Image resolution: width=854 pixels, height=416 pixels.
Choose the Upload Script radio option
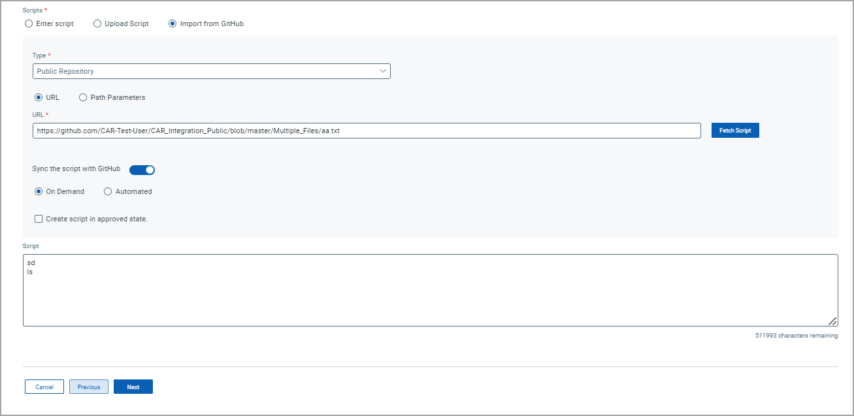click(x=97, y=24)
